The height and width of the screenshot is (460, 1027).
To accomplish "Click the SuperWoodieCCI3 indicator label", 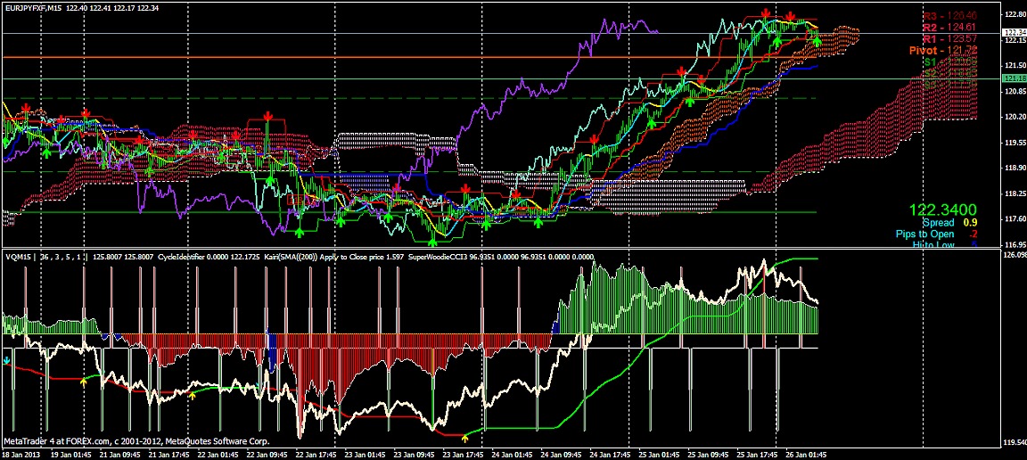I will coord(436,258).
